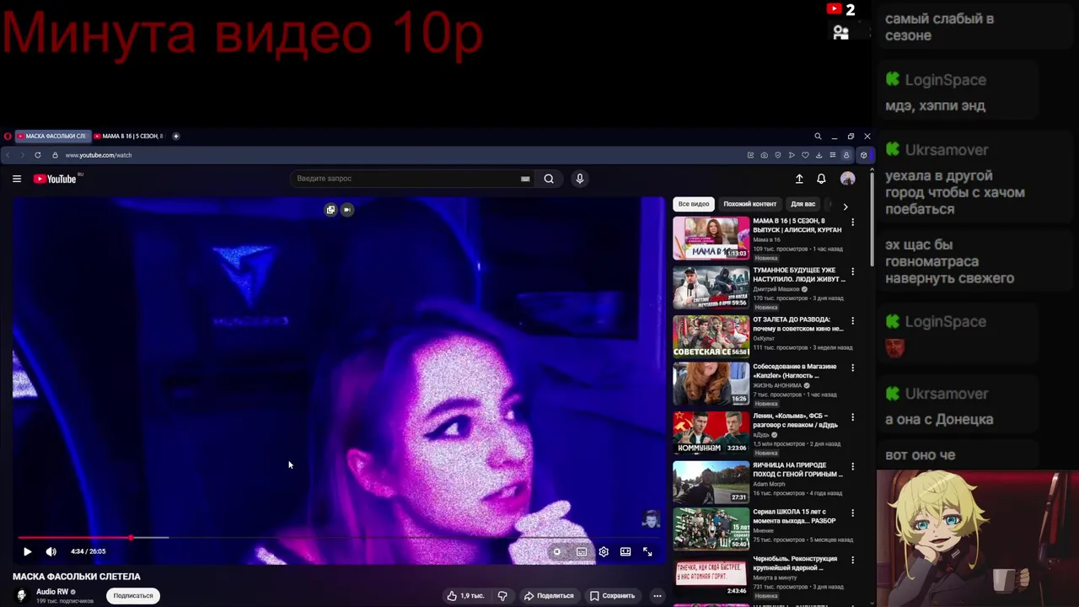Open options menu for ОТ ЗАЛЕТА ДО РАЗВОДА
The width and height of the screenshot is (1079, 607).
click(852, 320)
